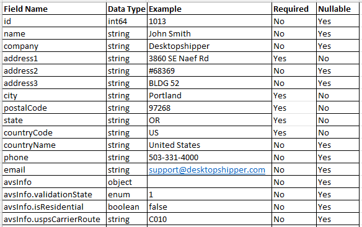Click the postalCode field name cell

[x=55, y=108]
